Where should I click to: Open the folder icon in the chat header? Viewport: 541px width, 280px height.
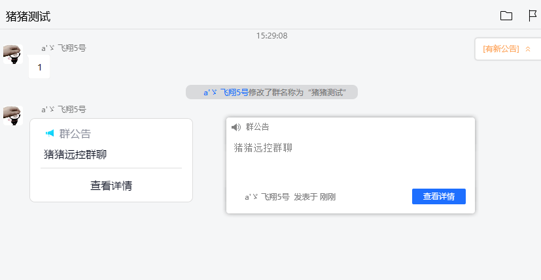tap(506, 16)
